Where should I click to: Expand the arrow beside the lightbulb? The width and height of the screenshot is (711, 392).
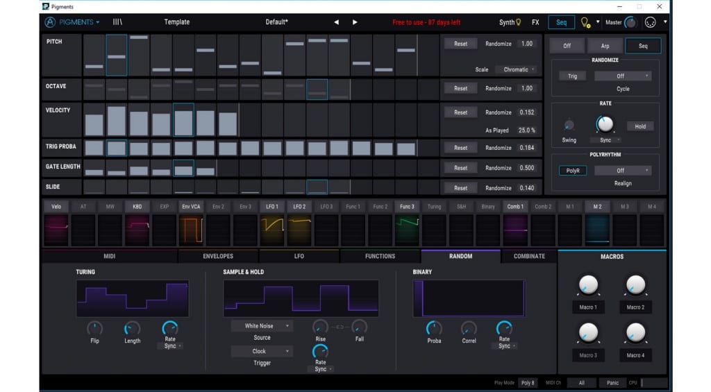pos(598,22)
